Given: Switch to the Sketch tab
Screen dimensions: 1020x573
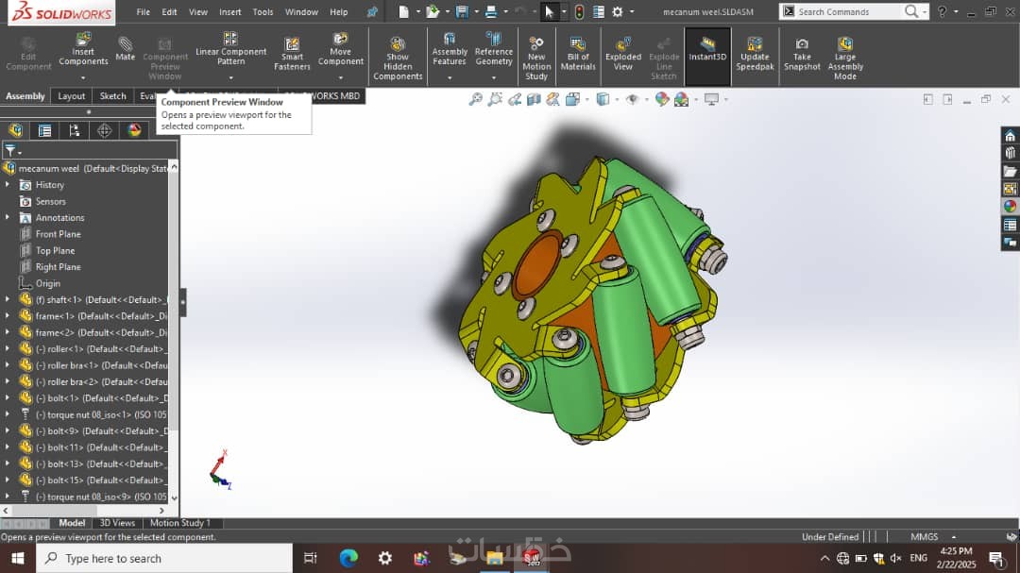Looking at the screenshot, I should click(113, 96).
